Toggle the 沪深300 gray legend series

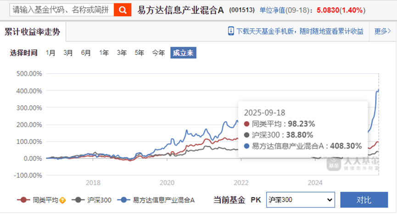[x=92, y=200]
